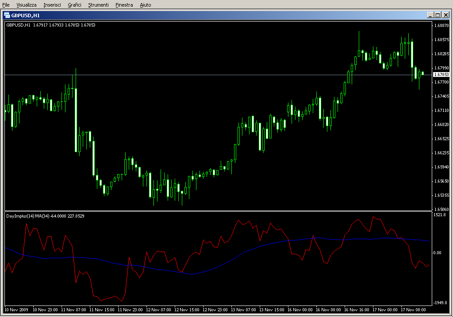Click time axis label 12 Nov 23:00
Image resolution: width=453 pixels, height=317 pixels.
click(x=215, y=310)
